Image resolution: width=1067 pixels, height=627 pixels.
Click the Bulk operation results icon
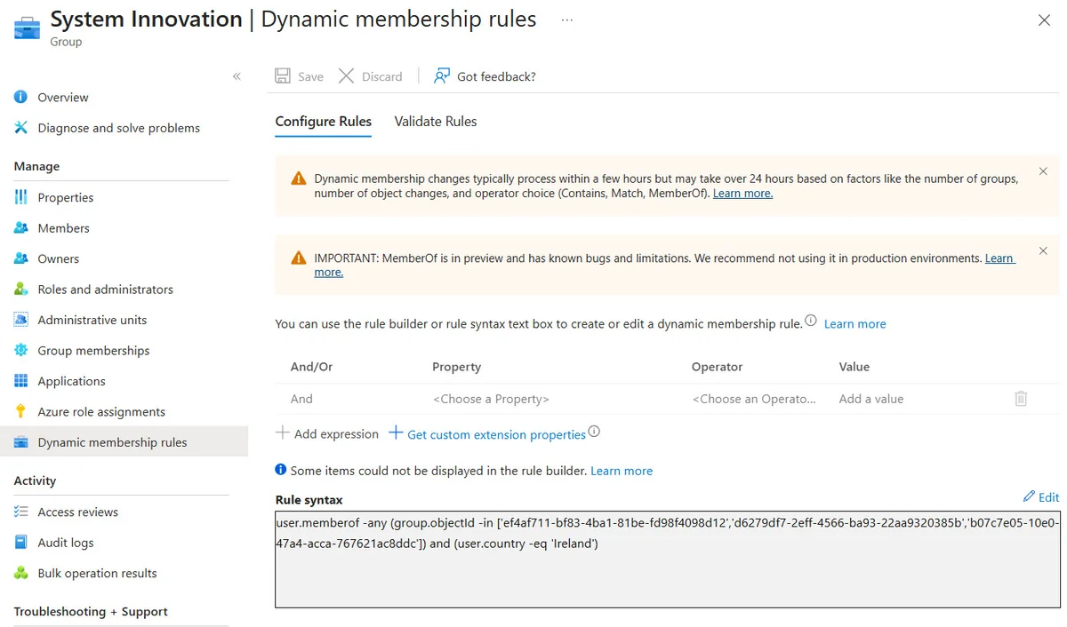click(20, 573)
